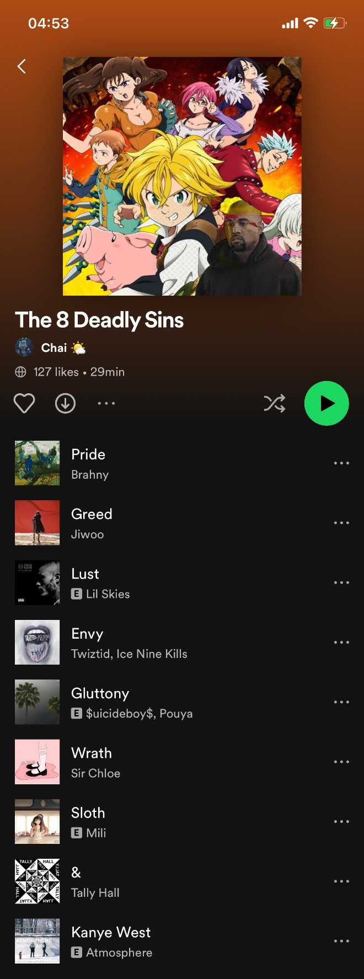Tap the battery indicator in status bar
Screen dimensions: 364x979
(335, 23)
